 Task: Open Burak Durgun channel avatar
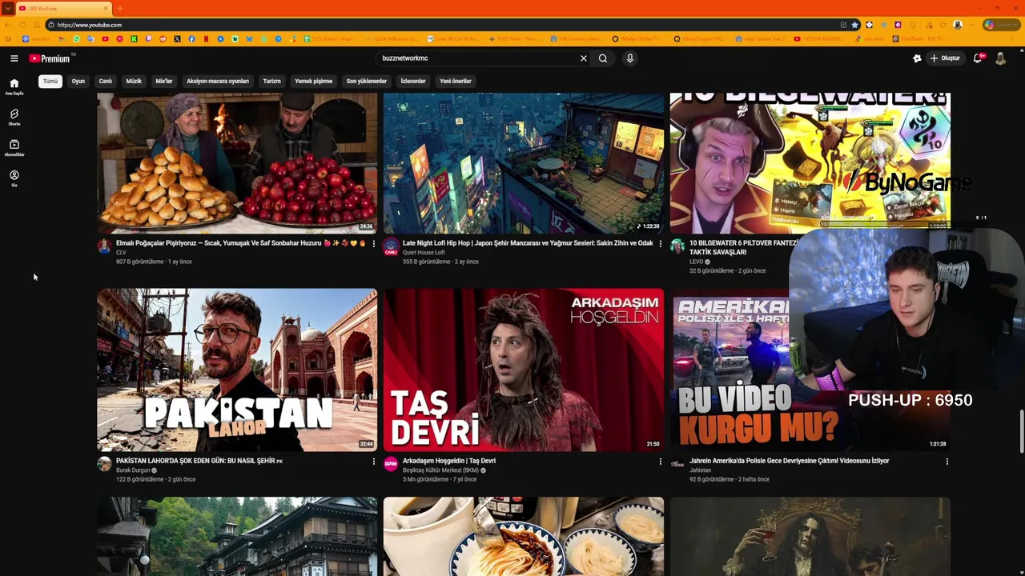(104, 464)
